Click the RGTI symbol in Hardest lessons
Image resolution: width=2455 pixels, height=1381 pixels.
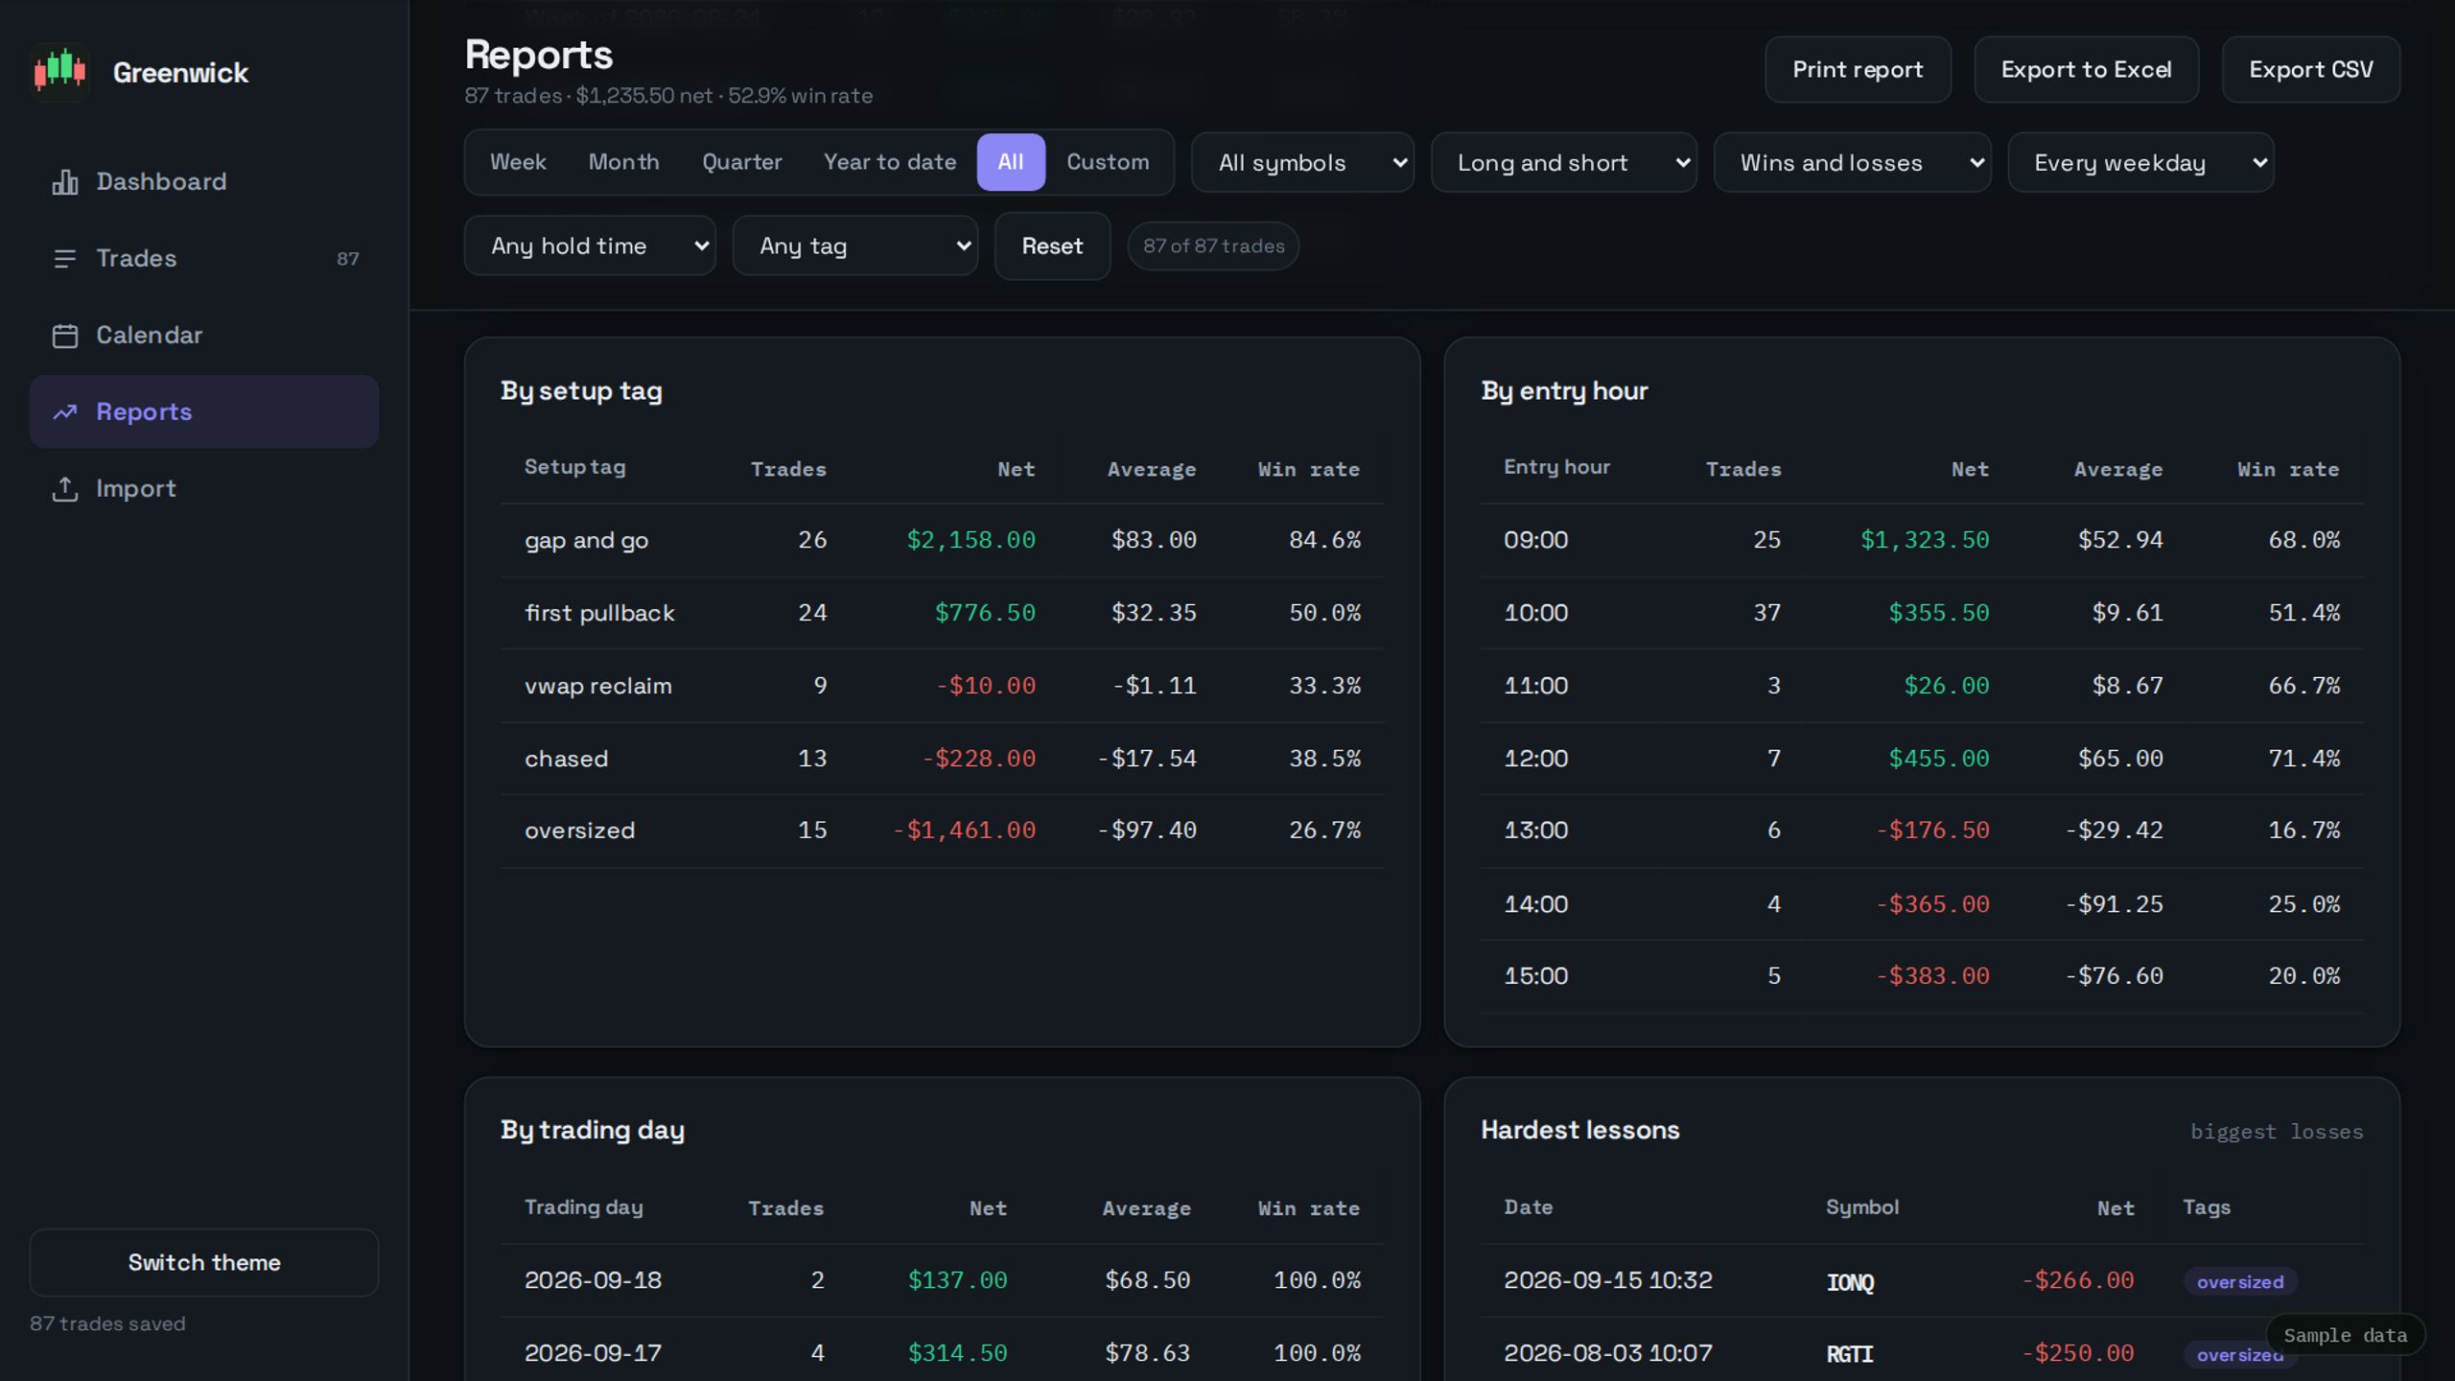[x=1850, y=1354]
